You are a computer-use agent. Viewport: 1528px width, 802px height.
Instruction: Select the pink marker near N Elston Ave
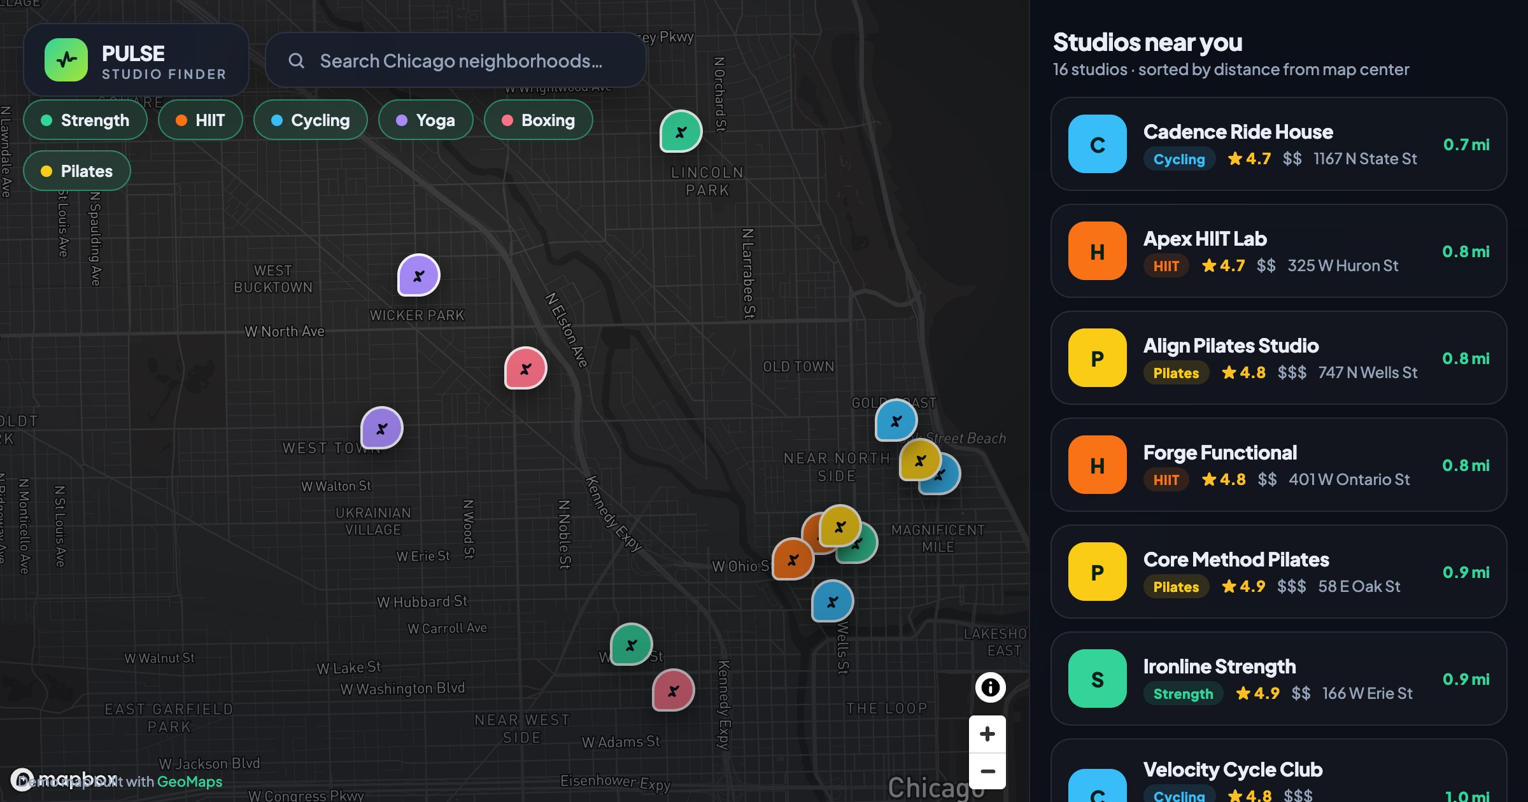525,368
